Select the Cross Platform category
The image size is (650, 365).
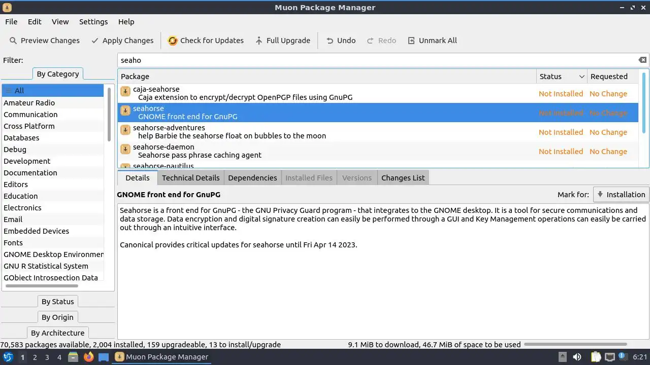[x=53, y=126]
